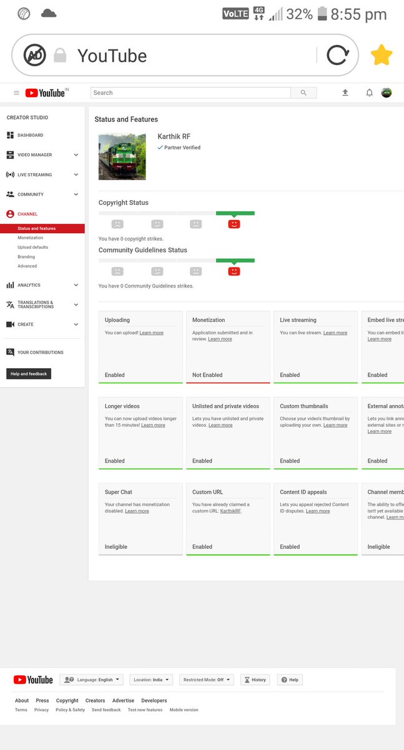Click the Channel person icon
The width and height of the screenshot is (404, 750).
[x=10, y=214]
